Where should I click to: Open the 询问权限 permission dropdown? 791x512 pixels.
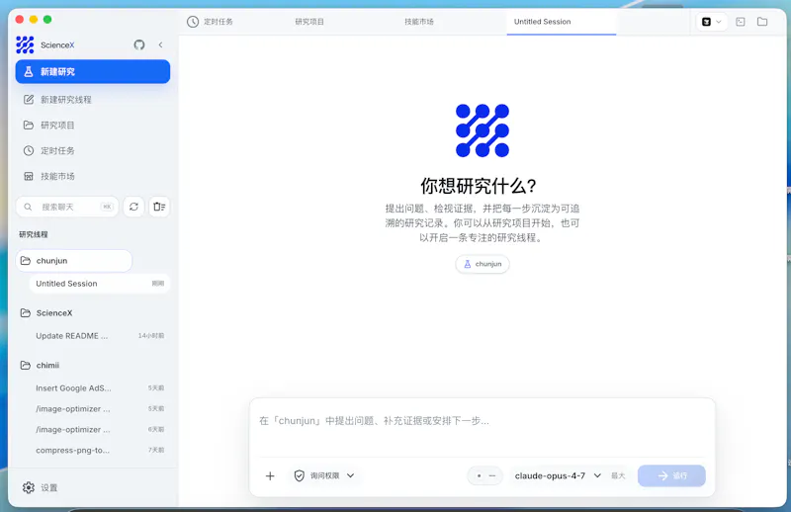tap(324, 475)
